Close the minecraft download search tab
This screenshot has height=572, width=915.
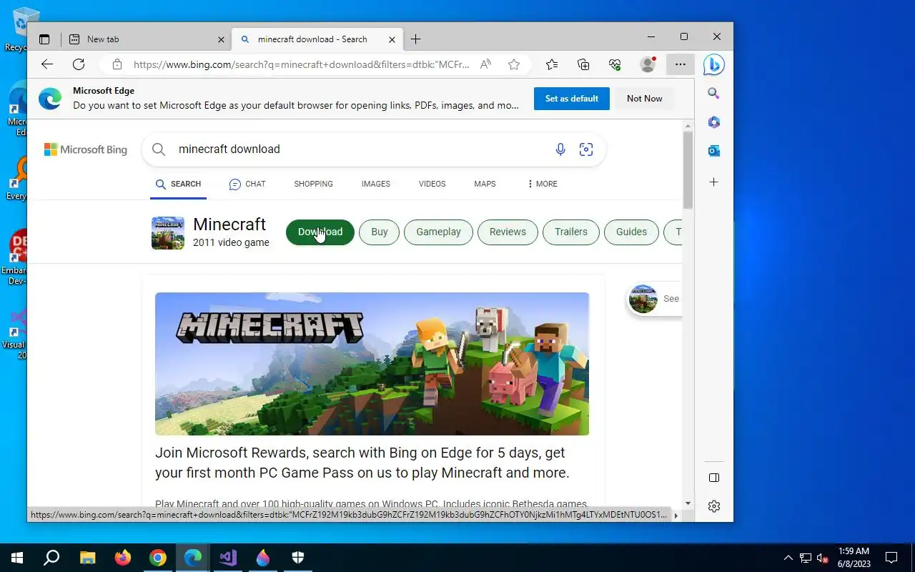[x=392, y=39]
